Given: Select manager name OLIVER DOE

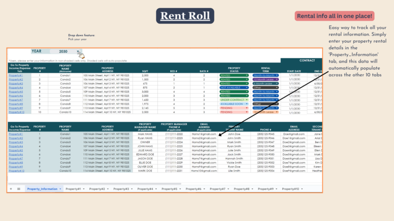Looking at the screenshot, I should coord(145,166).
